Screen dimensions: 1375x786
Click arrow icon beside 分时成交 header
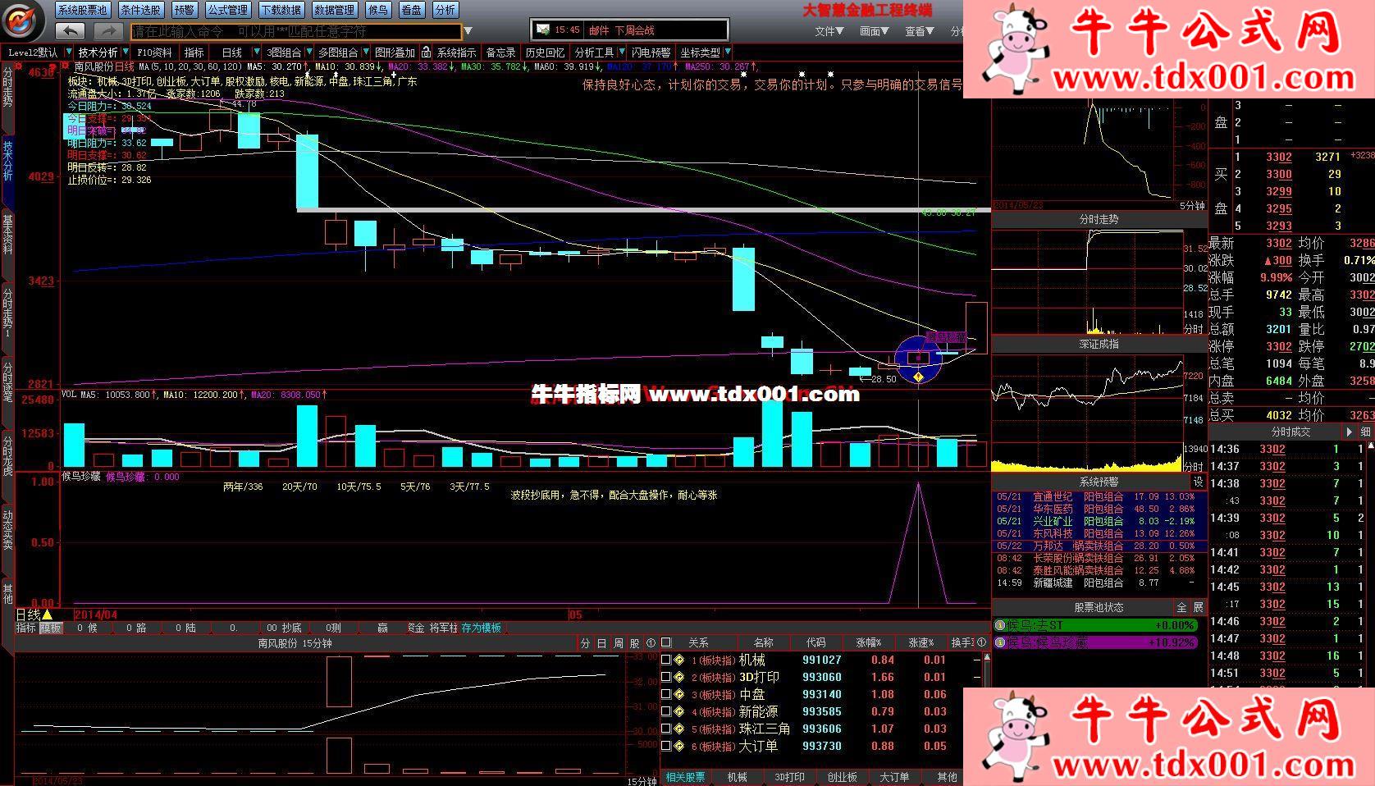point(1349,432)
